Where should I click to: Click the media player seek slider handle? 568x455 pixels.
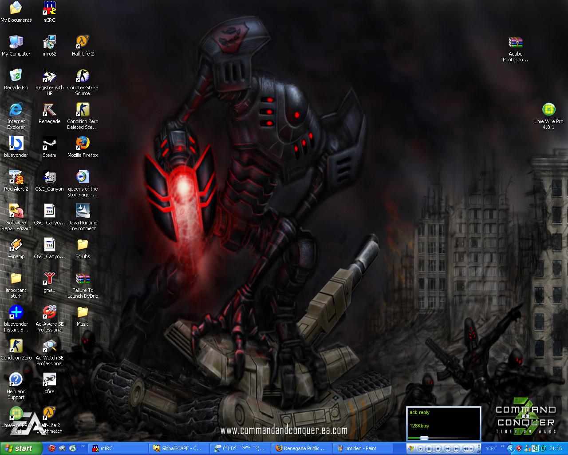click(x=424, y=438)
